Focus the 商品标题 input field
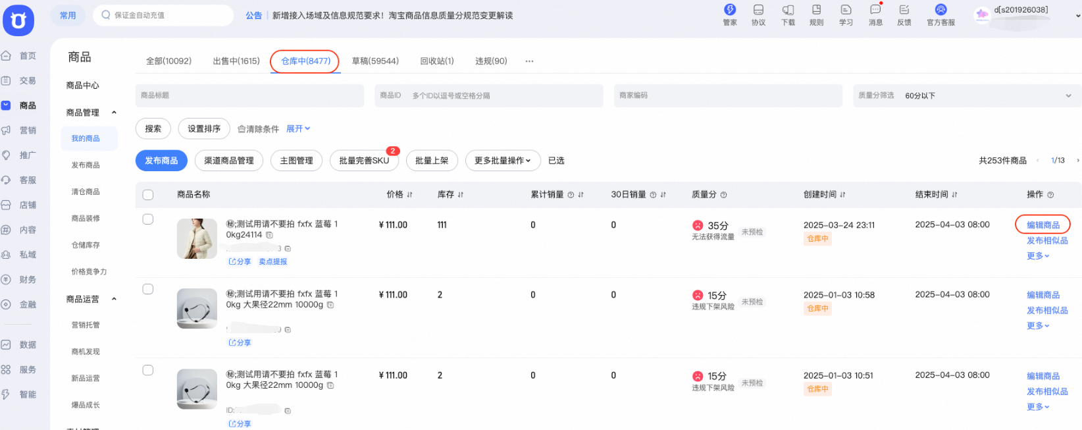 (249, 95)
